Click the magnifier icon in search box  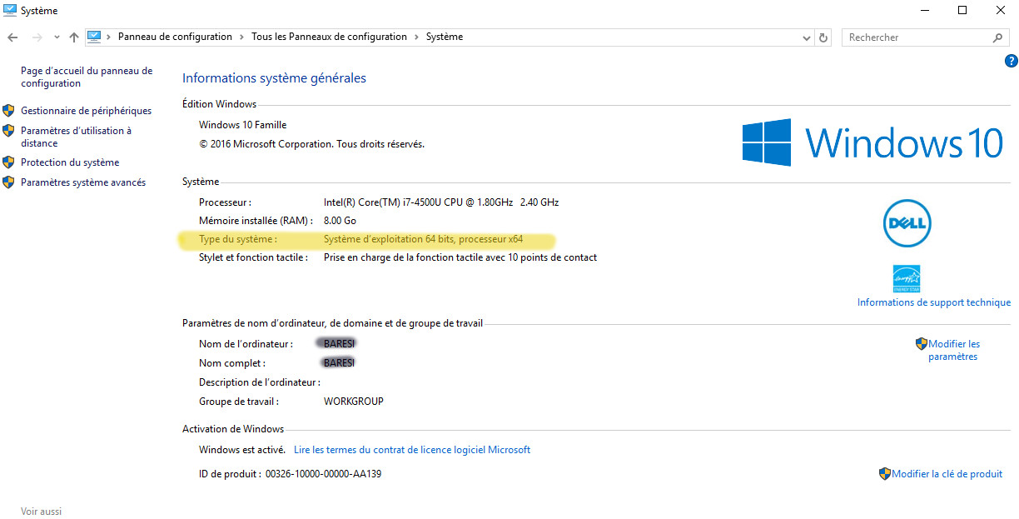coord(997,37)
